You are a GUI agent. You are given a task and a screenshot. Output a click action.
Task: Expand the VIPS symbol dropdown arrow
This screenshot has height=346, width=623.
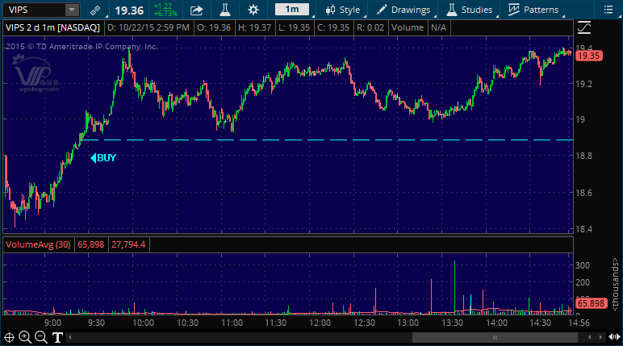pyautogui.click(x=72, y=10)
